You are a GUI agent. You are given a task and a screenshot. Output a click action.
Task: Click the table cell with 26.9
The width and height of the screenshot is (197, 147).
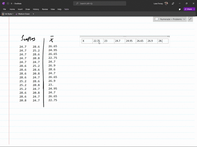coord(152,41)
